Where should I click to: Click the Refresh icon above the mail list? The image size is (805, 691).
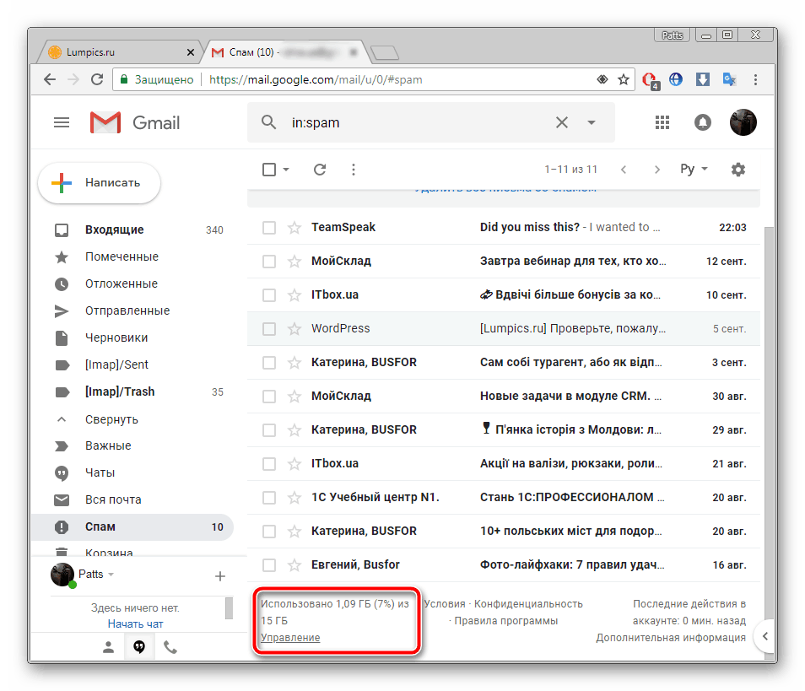coord(320,170)
